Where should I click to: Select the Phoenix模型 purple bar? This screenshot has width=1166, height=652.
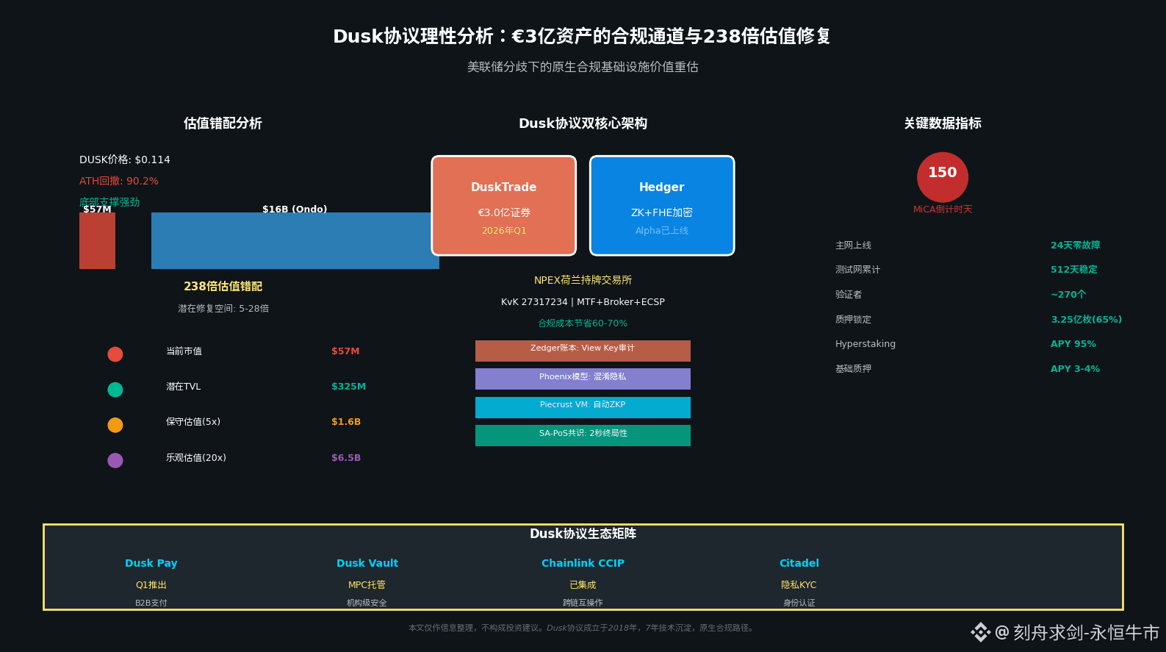tap(583, 379)
